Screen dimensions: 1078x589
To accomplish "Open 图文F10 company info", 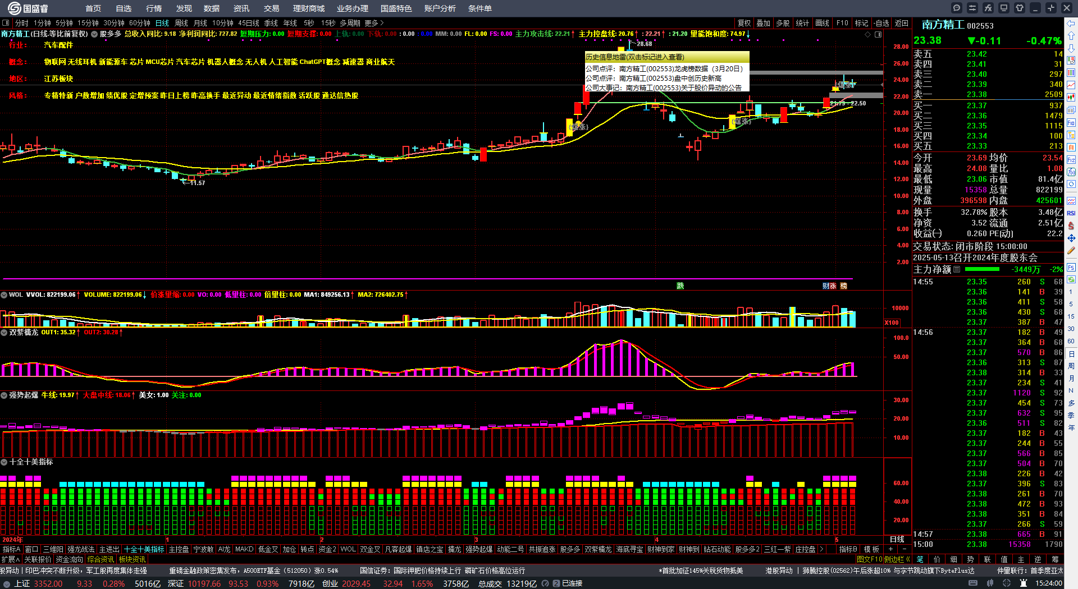I will tap(870, 559).
